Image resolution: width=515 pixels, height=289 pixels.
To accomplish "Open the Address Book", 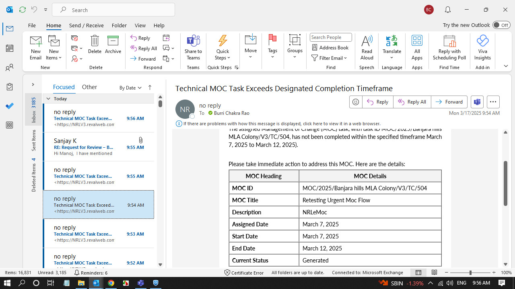I will pos(330,47).
